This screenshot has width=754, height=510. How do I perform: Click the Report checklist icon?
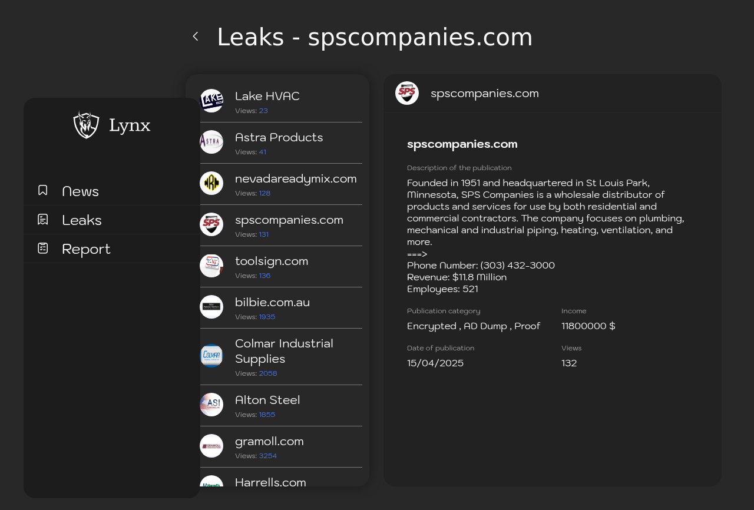pyautogui.click(x=43, y=248)
